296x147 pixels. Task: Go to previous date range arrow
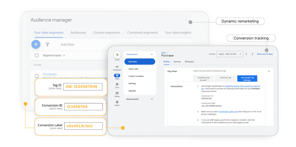coord(246,54)
